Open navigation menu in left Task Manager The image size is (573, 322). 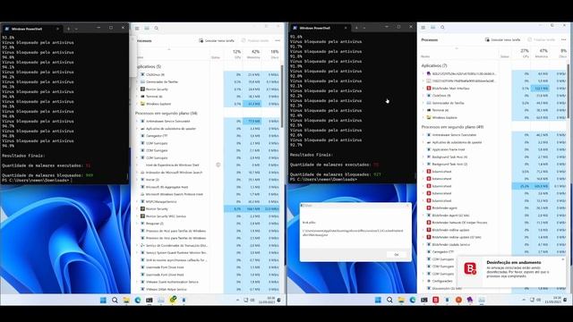(137, 28)
